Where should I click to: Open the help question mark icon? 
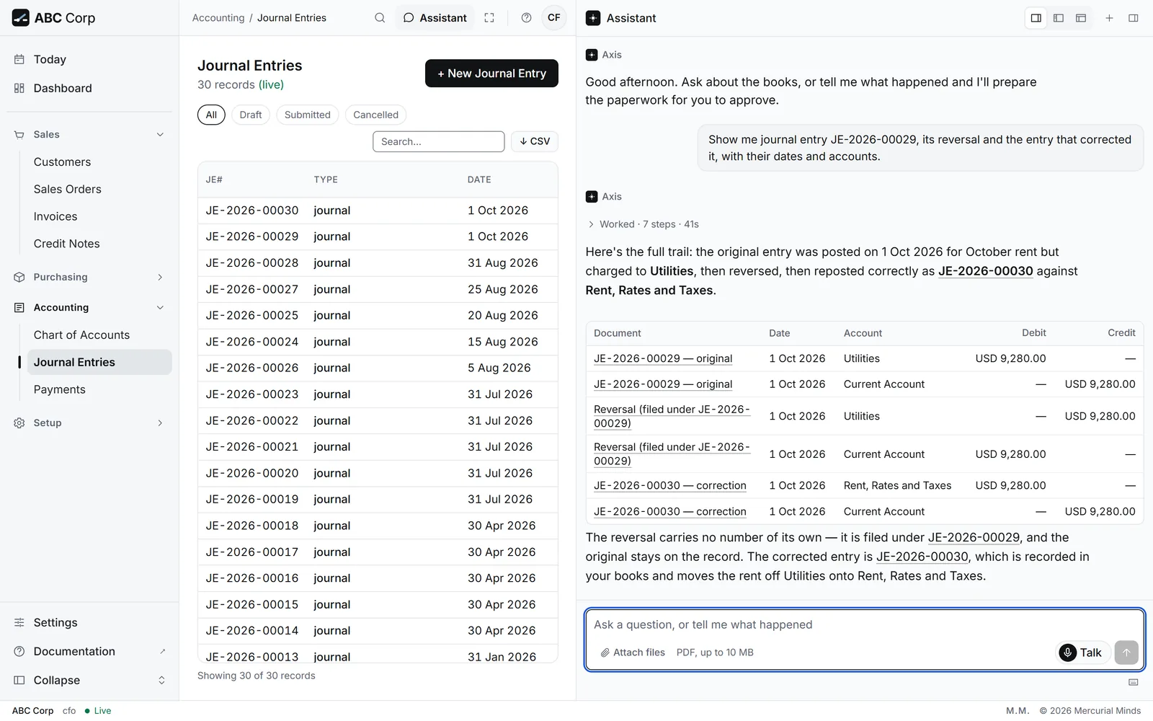(526, 18)
